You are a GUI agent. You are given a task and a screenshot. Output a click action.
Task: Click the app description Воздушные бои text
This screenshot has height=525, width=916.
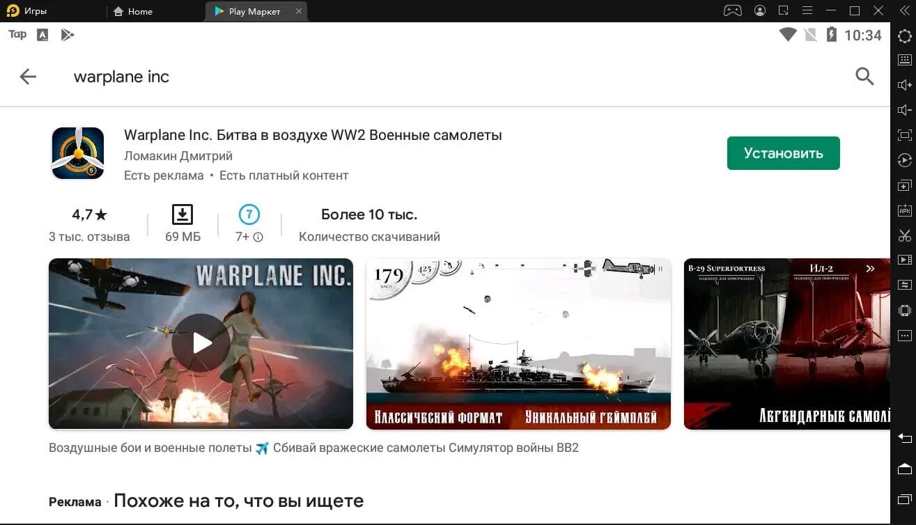[x=313, y=448]
